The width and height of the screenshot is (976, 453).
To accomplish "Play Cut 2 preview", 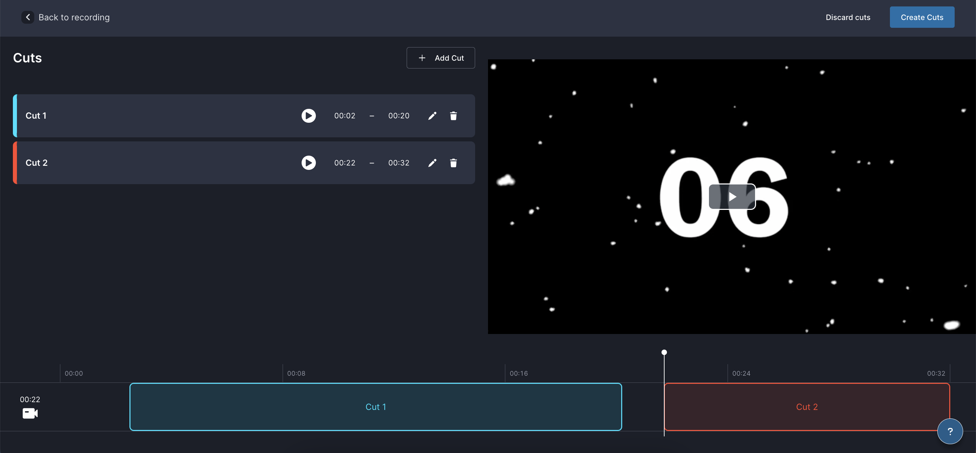I will coord(308,163).
